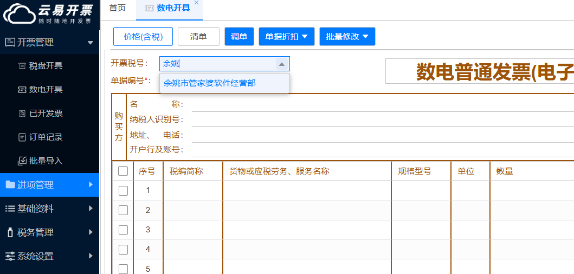The height and width of the screenshot is (274, 574).
Task: Click the 税编简称 column header
Action: point(193,171)
